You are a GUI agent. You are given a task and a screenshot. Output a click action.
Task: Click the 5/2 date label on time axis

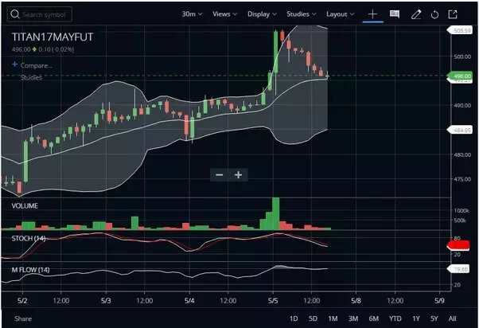tap(22, 301)
